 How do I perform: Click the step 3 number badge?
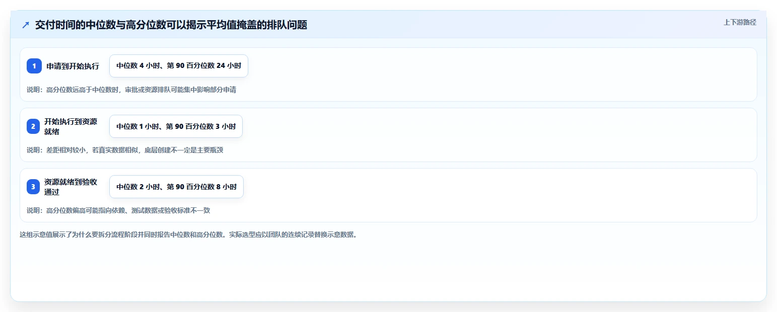(x=33, y=187)
